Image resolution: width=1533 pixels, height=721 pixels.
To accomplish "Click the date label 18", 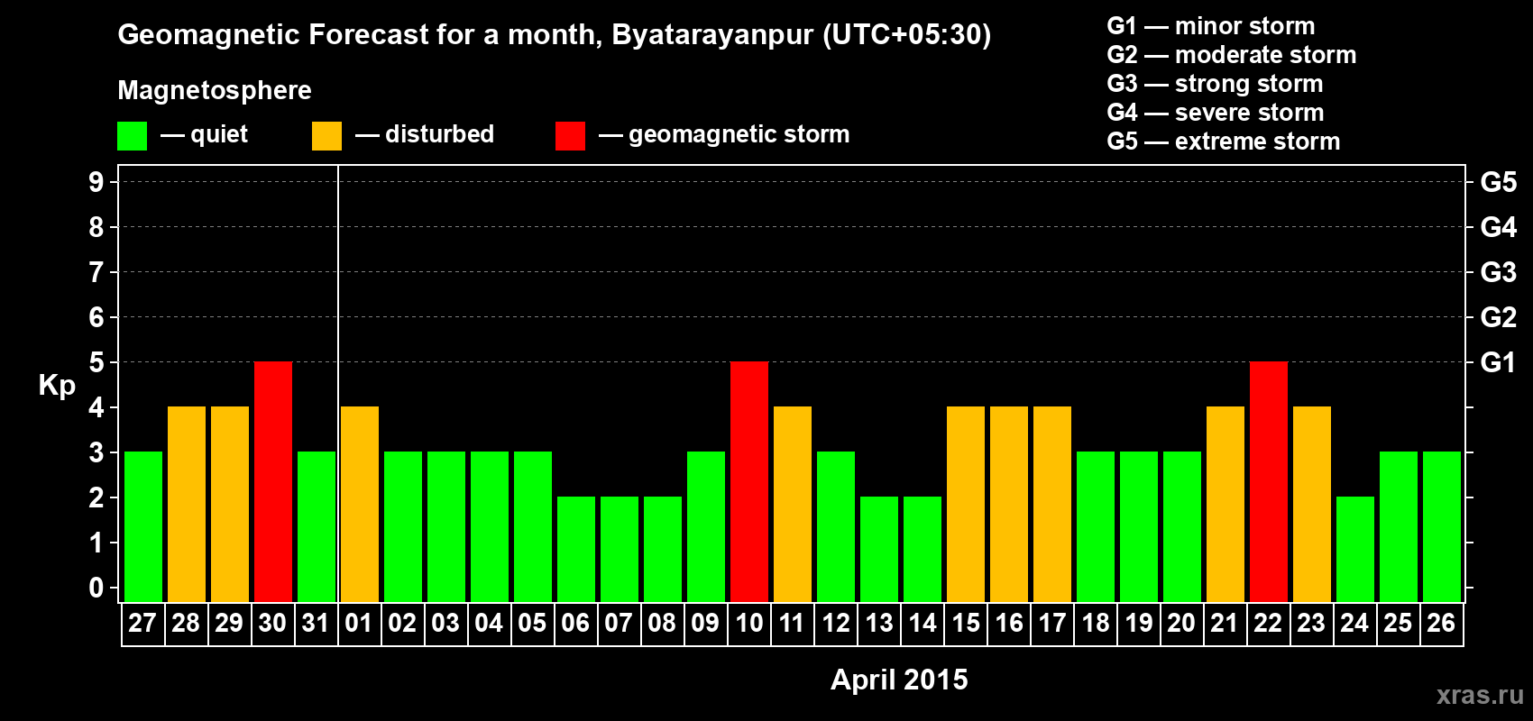I will [1096, 623].
